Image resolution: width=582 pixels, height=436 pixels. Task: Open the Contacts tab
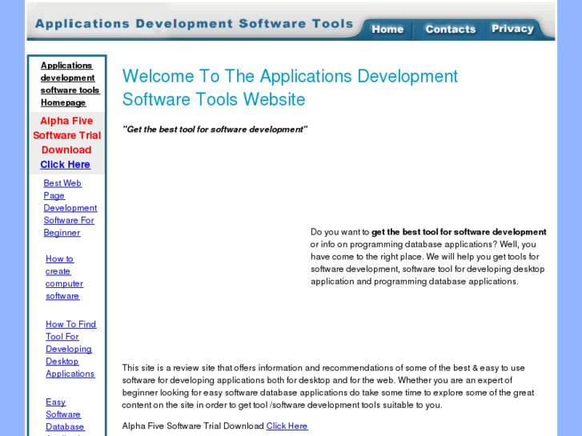450,29
